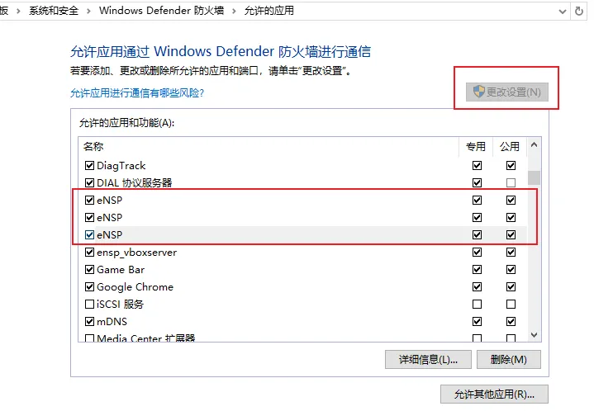
Task: Click the scroll up arrow of list
Action: pos(535,144)
